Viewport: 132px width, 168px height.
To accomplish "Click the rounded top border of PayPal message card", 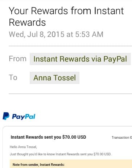I will pyautogui.click(x=67, y=126).
